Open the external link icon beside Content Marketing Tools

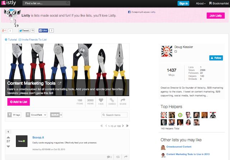tap(59, 83)
